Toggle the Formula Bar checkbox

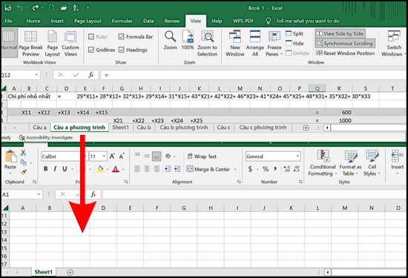[121, 36]
